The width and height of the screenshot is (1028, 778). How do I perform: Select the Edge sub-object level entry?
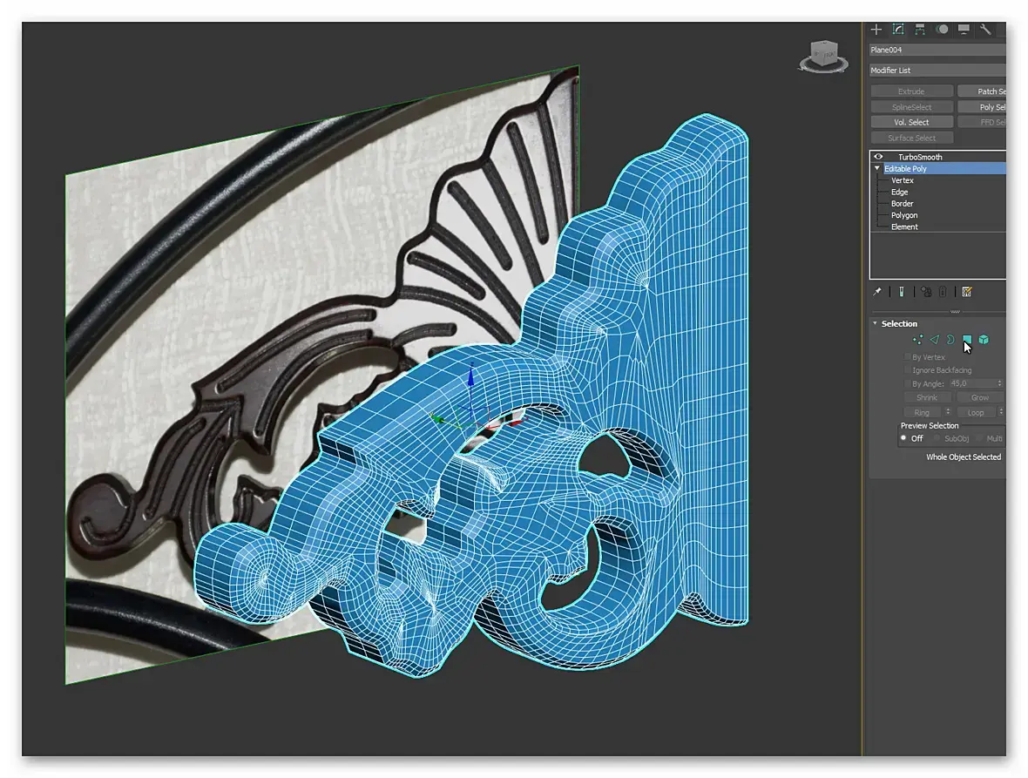[899, 192]
